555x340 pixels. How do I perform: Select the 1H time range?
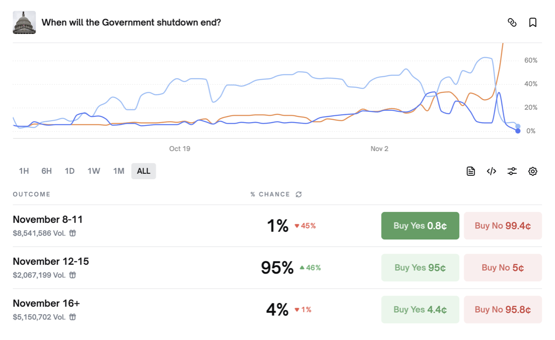(23, 171)
